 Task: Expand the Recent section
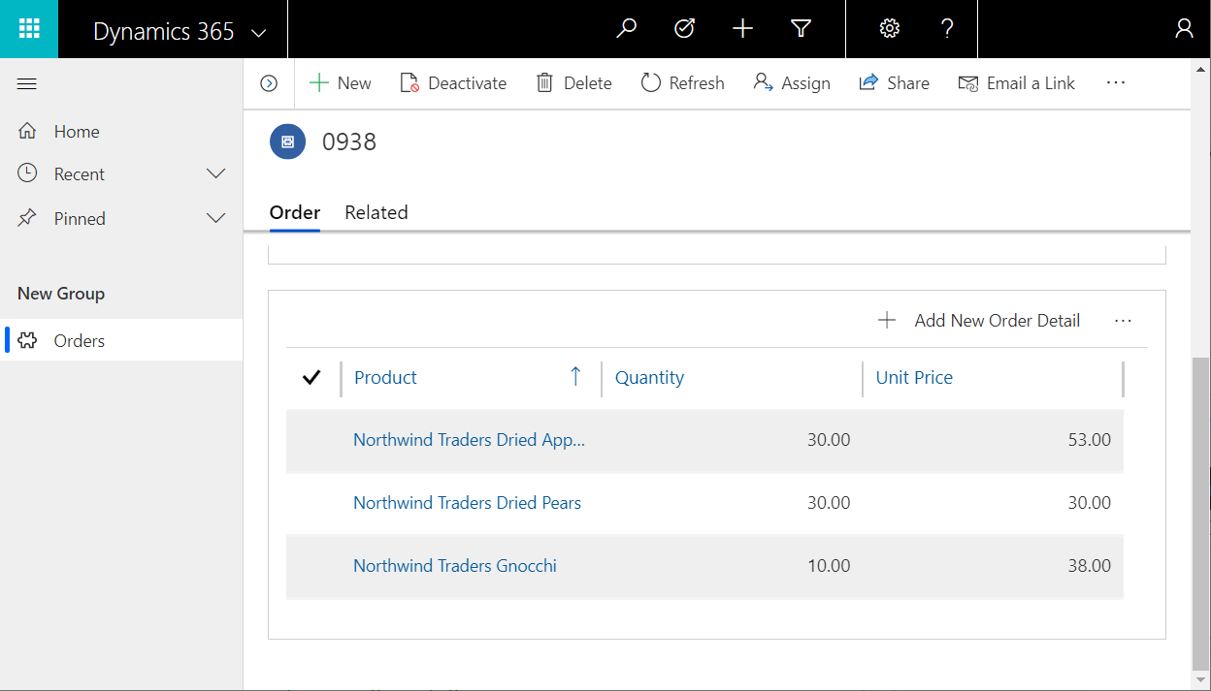[215, 173]
